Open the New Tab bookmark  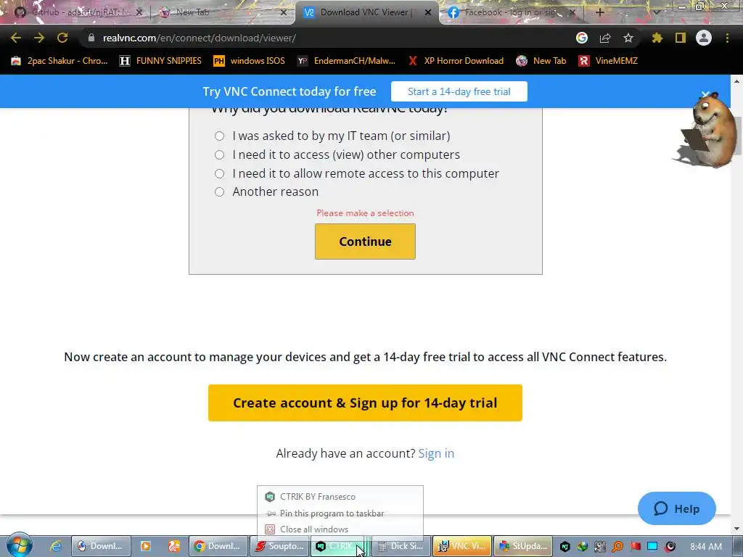tap(541, 61)
